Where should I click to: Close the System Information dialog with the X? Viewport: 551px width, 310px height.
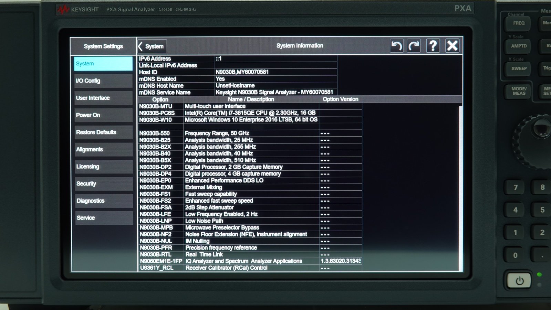pyautogui.click(x=452, y=45)
